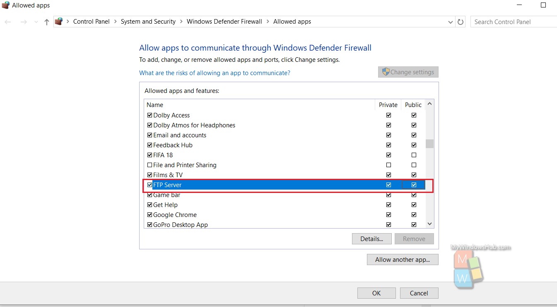Viewport: 557px width, 307px height.
Task: Go to Control Panel breadcrumb
Action: pos(91,22)
